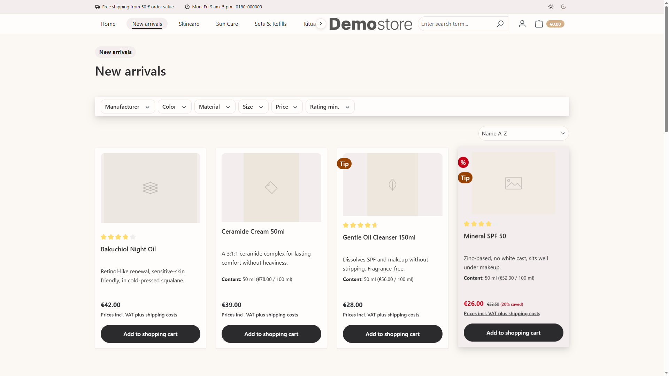
Task: Open the Ceramide Cream product image
Action: pyautogui.click(x=271, y=188)
